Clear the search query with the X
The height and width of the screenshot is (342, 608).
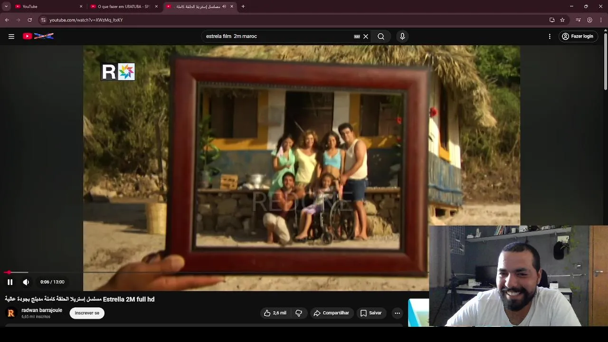click(x=366, y=37)
